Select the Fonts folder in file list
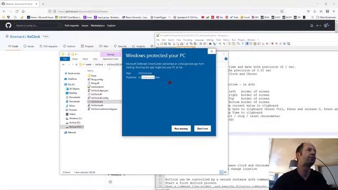The width and height of the screenshot is (338, 190). coord(92,75)
